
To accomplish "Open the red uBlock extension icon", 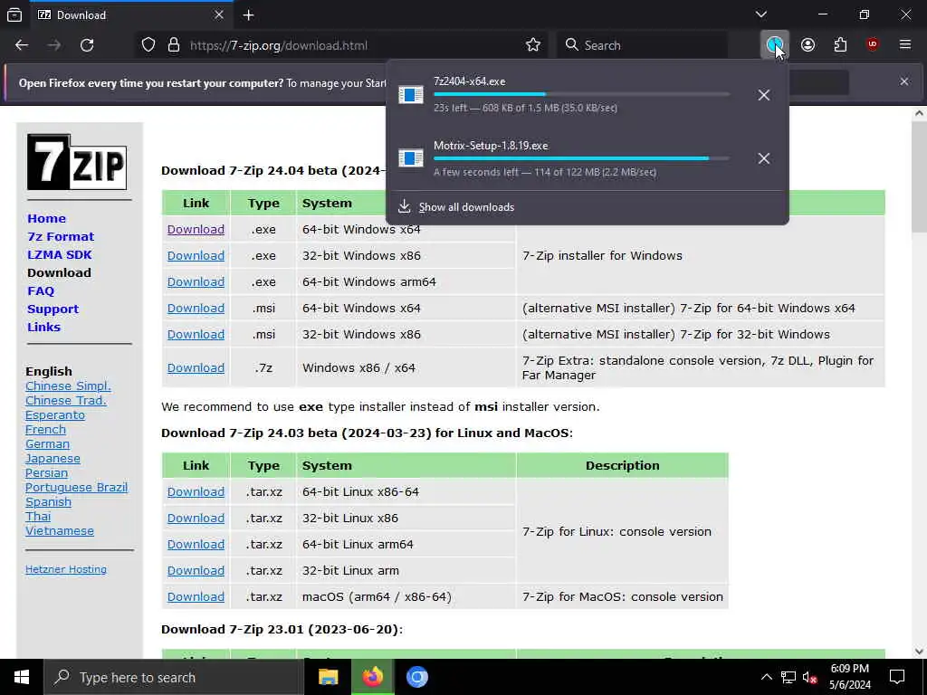I will 873,44.
